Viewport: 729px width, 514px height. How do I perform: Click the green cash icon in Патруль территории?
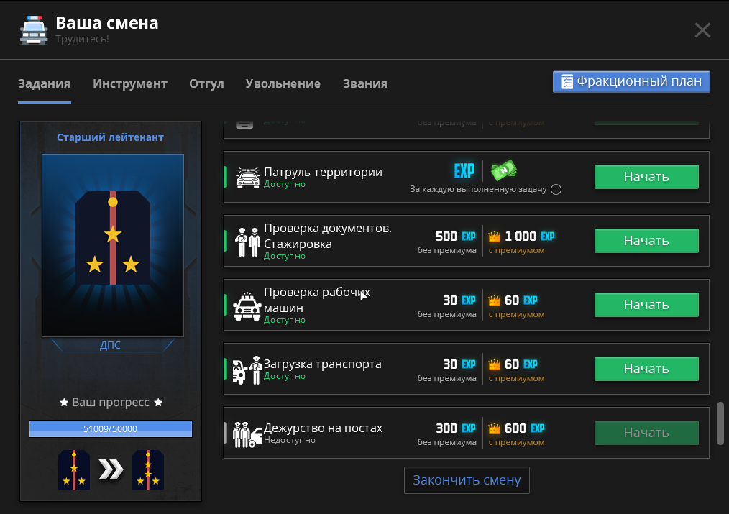click(x=504, y=170)
